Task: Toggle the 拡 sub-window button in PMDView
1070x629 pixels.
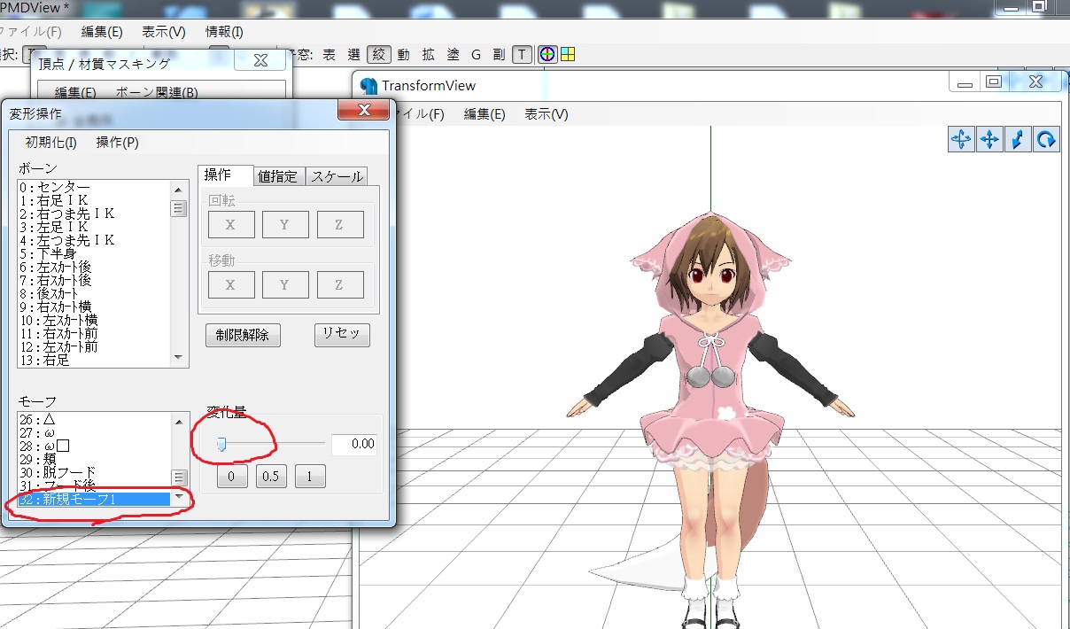Action: tap(429, 54)
